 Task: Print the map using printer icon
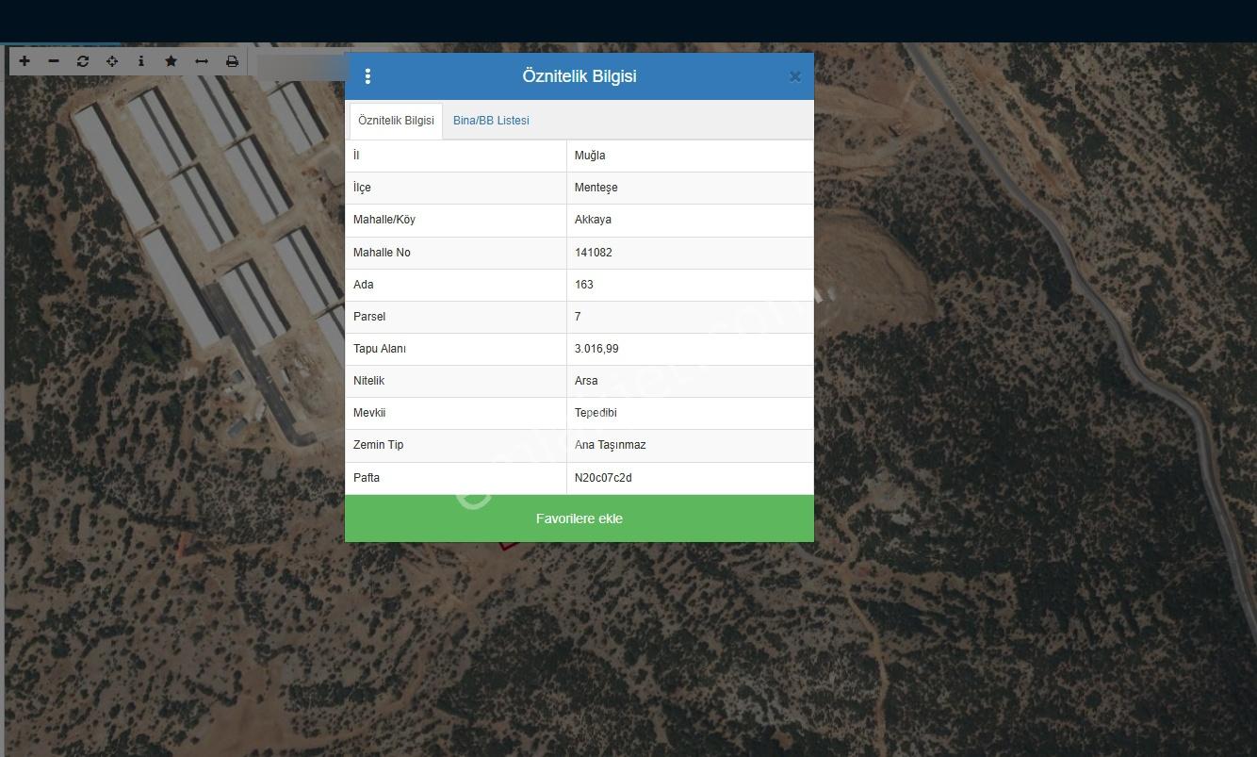click(x=232, y=61)
